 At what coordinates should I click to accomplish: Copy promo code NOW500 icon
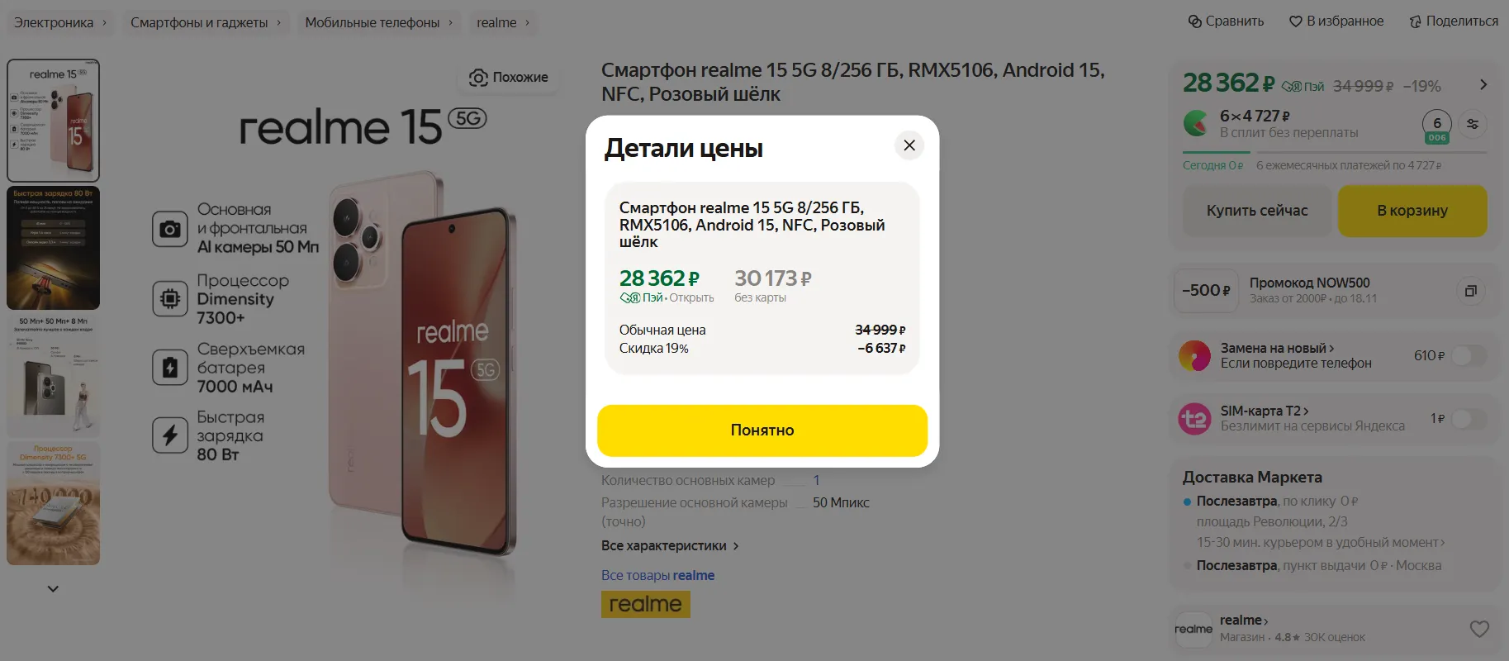[1471, 291]
